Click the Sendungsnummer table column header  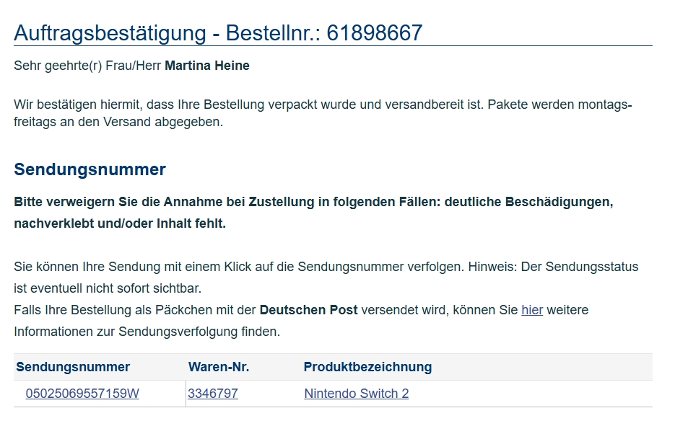pyautogui.click(x=73, y=367)
